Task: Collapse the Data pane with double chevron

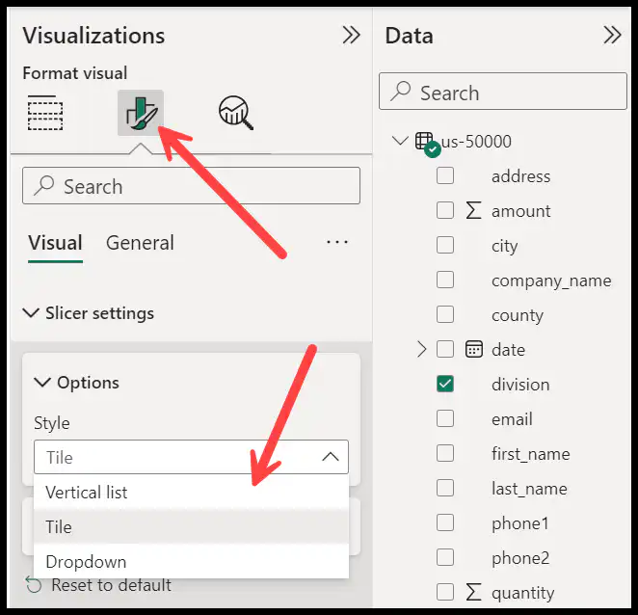Action: [612, 35]
